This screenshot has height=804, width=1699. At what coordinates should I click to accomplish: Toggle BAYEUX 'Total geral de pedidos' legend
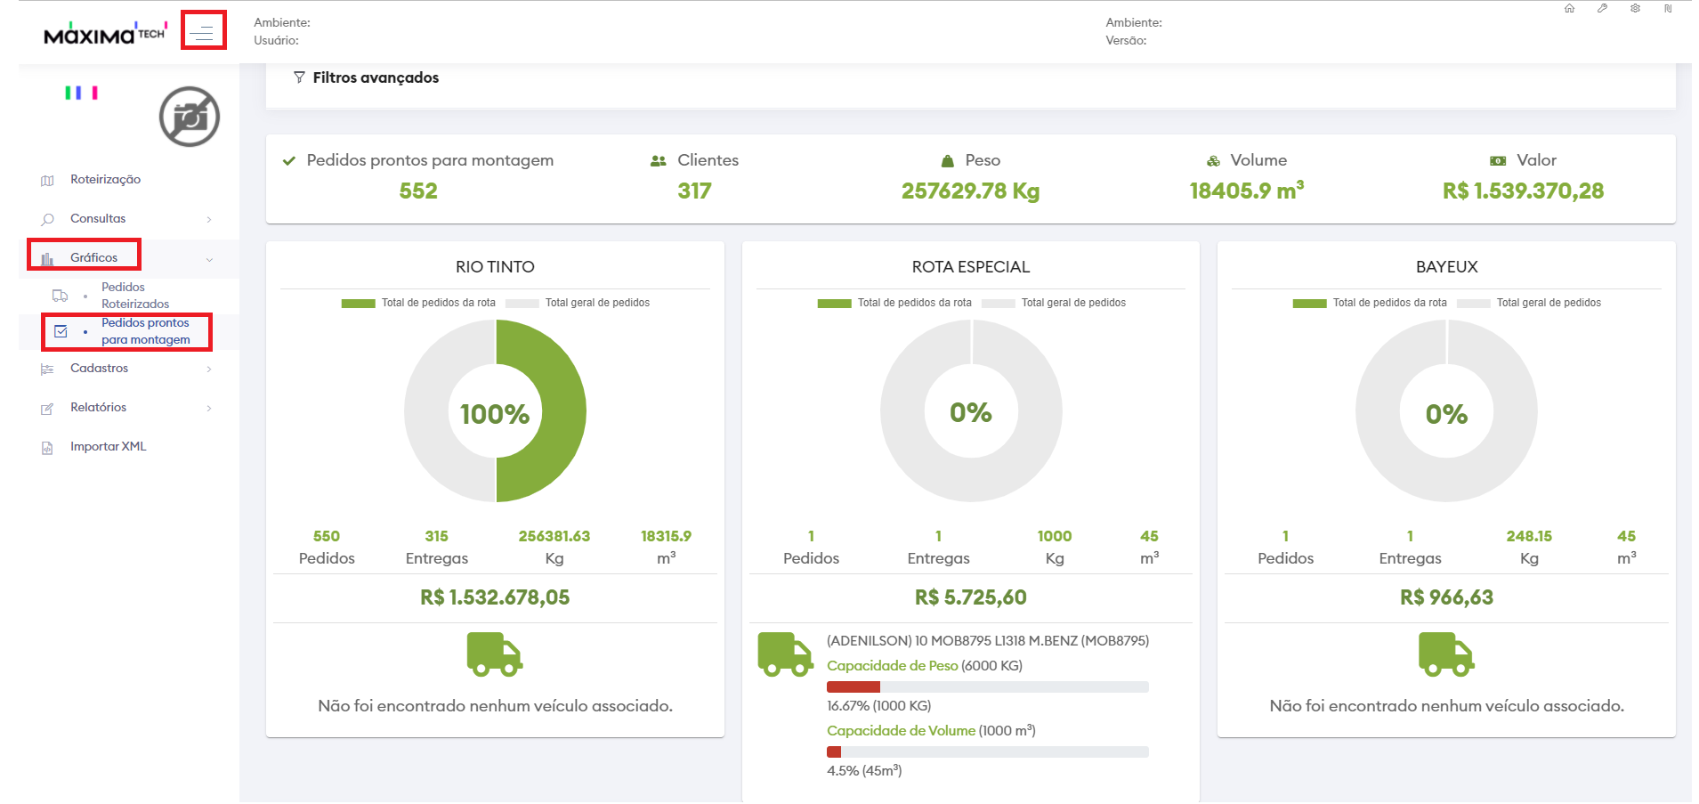pos(1529,303)
